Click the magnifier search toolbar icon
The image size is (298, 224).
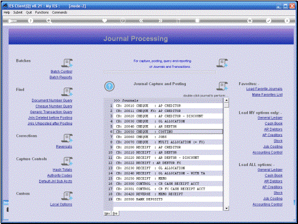click(49, 21)
